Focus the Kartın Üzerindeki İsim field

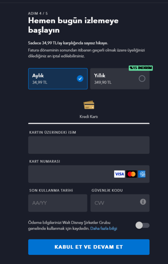point(89,145)
